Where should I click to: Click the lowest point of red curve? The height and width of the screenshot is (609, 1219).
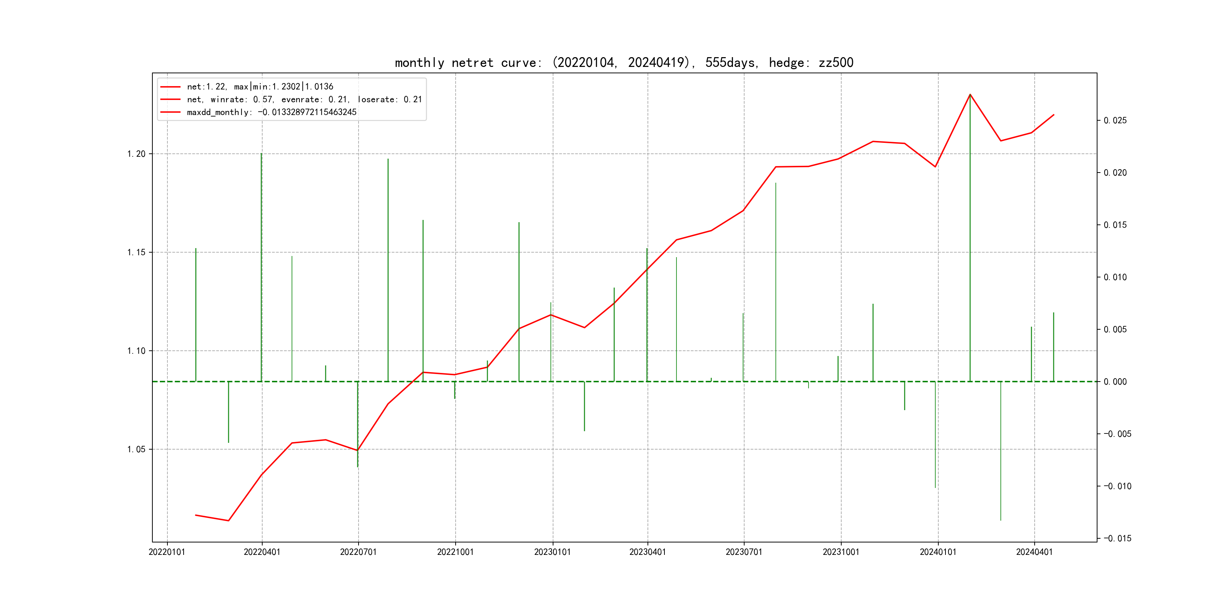(229, 521)
